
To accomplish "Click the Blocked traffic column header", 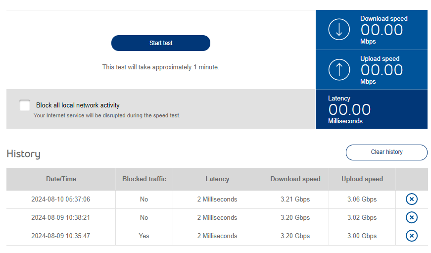I will 144,179.
